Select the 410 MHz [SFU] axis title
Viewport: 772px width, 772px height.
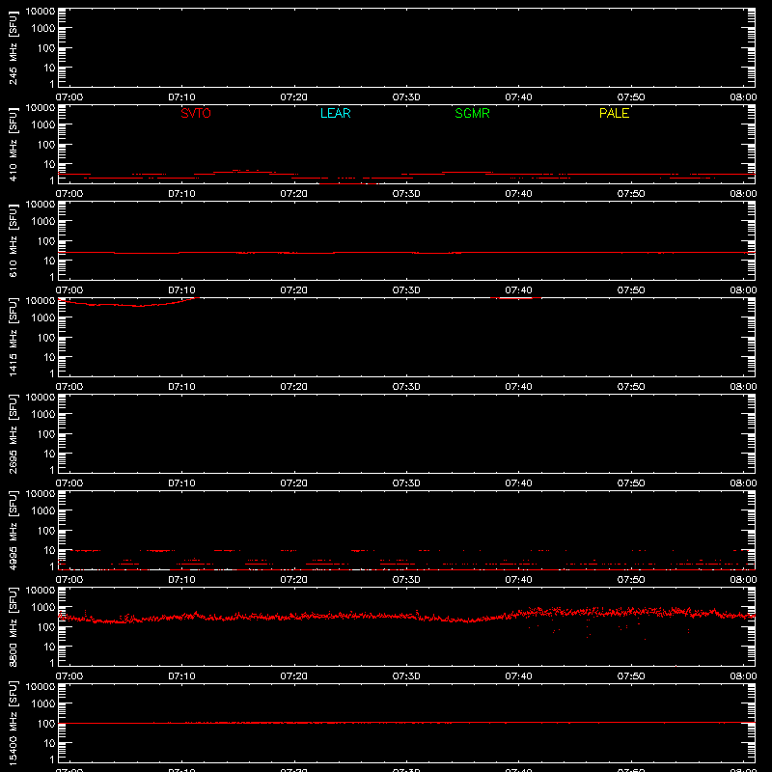point(13,144)
